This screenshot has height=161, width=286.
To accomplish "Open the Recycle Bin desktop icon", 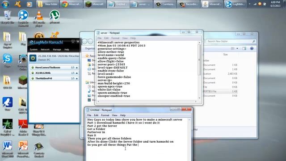I will tap(8, 17).
